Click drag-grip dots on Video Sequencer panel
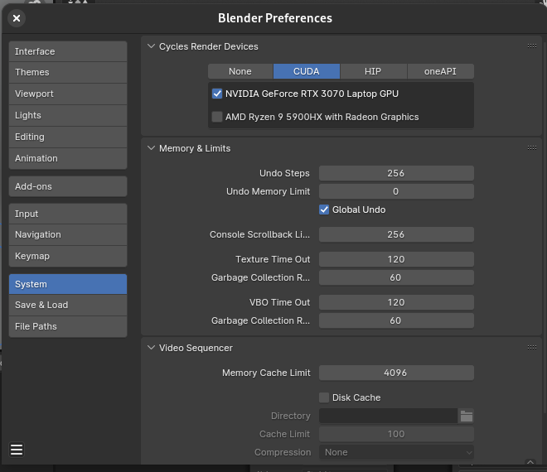Image resolution: width=547 pixels, height=472 pixels. click(x=531, y=348)
